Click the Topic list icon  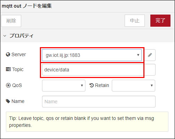pyautogui.click(x=8, y=69)
